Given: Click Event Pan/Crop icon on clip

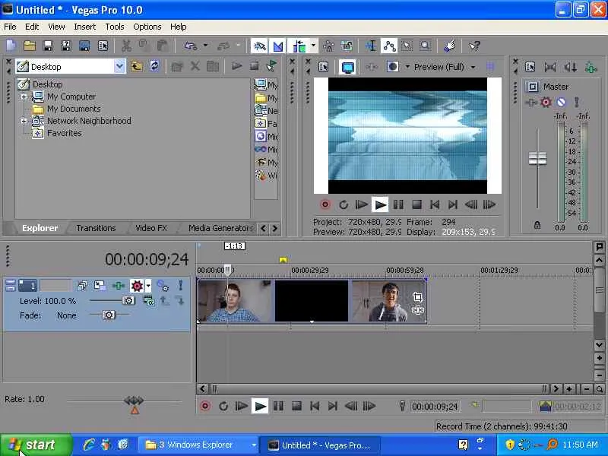Looking at the screenshot, I should tap(417, 297).
